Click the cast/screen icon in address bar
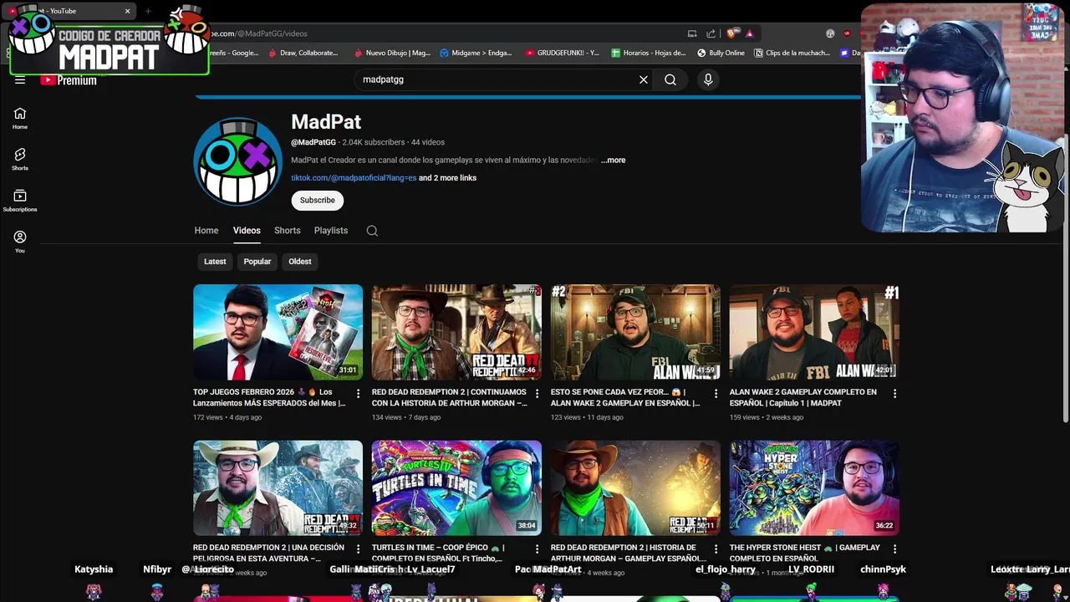 (x=692, y=33)
